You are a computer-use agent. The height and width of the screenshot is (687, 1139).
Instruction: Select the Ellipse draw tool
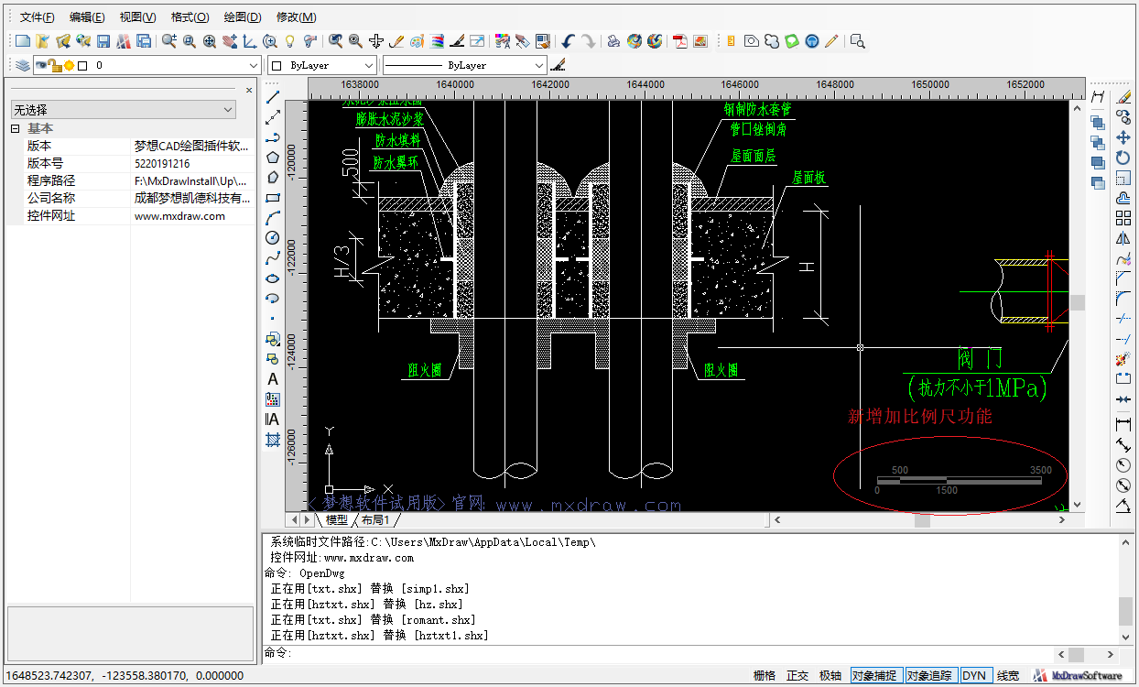[273, 278]
